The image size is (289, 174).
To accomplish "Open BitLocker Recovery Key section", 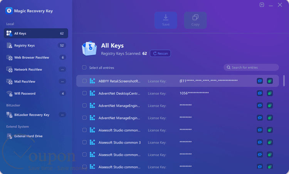I will 36,115.
